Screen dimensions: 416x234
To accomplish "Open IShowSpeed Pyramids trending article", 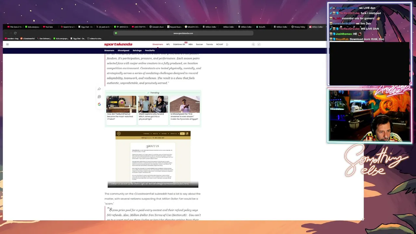I will 185,104.
